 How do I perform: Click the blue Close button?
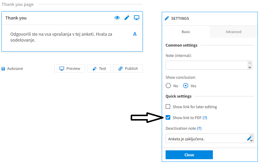[189, 155]
